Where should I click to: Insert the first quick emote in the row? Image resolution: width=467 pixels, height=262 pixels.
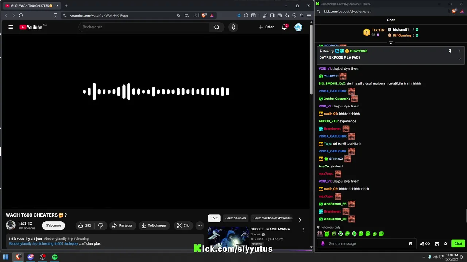pyautogui.click(x=320, y=234)
